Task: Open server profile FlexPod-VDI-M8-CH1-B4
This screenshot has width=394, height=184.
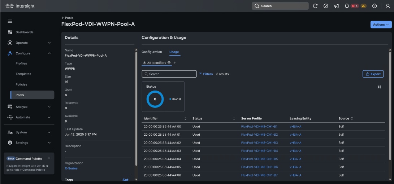Action: pos(259,151)
